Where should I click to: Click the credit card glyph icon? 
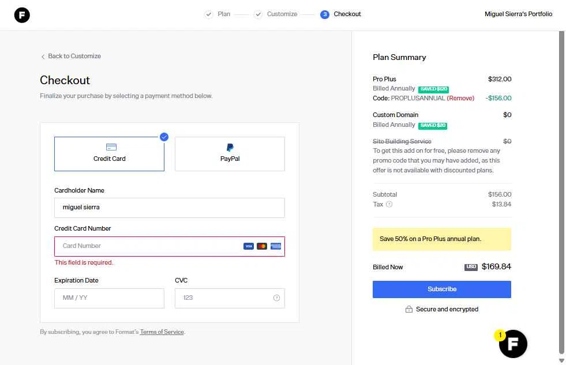point(111,147)
